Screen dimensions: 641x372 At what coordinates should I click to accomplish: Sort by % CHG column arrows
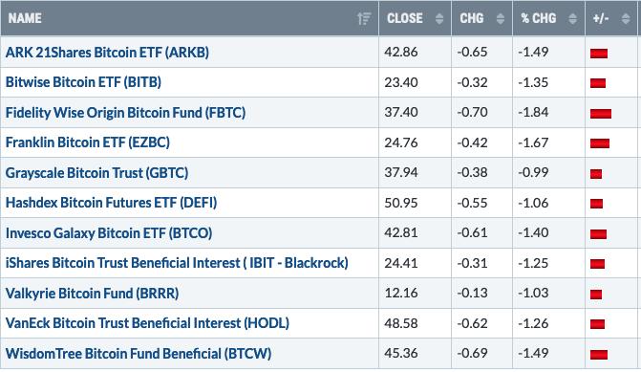(573, 18)
